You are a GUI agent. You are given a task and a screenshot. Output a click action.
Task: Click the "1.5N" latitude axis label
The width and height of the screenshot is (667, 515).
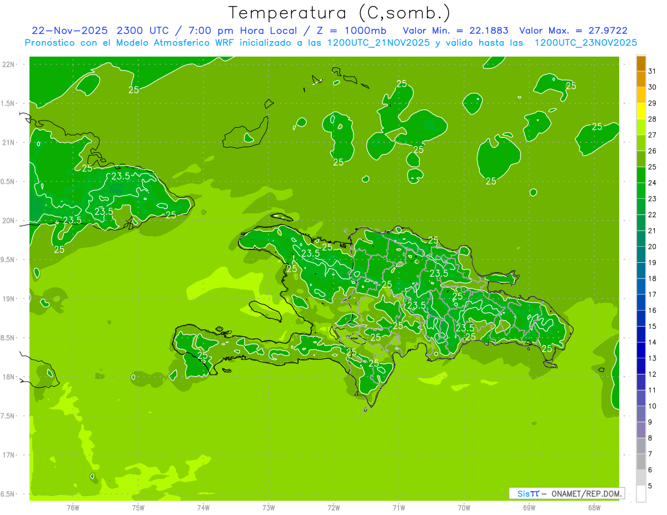coord(8,104)
